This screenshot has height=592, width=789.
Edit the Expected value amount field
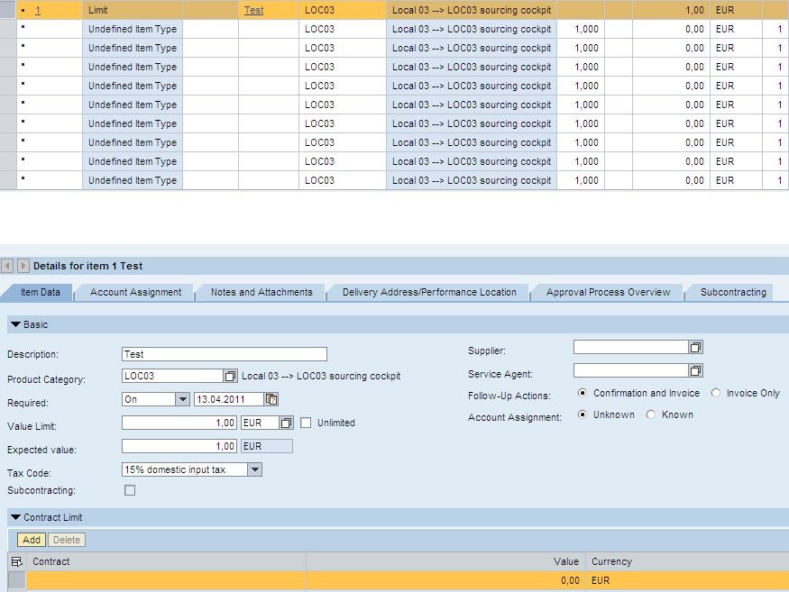coord(179,446)
